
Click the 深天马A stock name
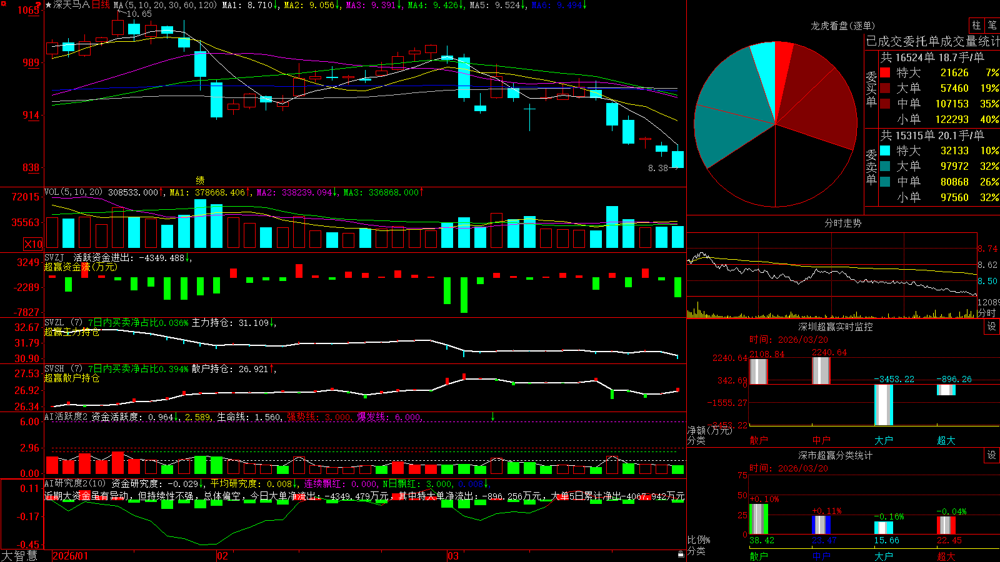coord(72,5)
